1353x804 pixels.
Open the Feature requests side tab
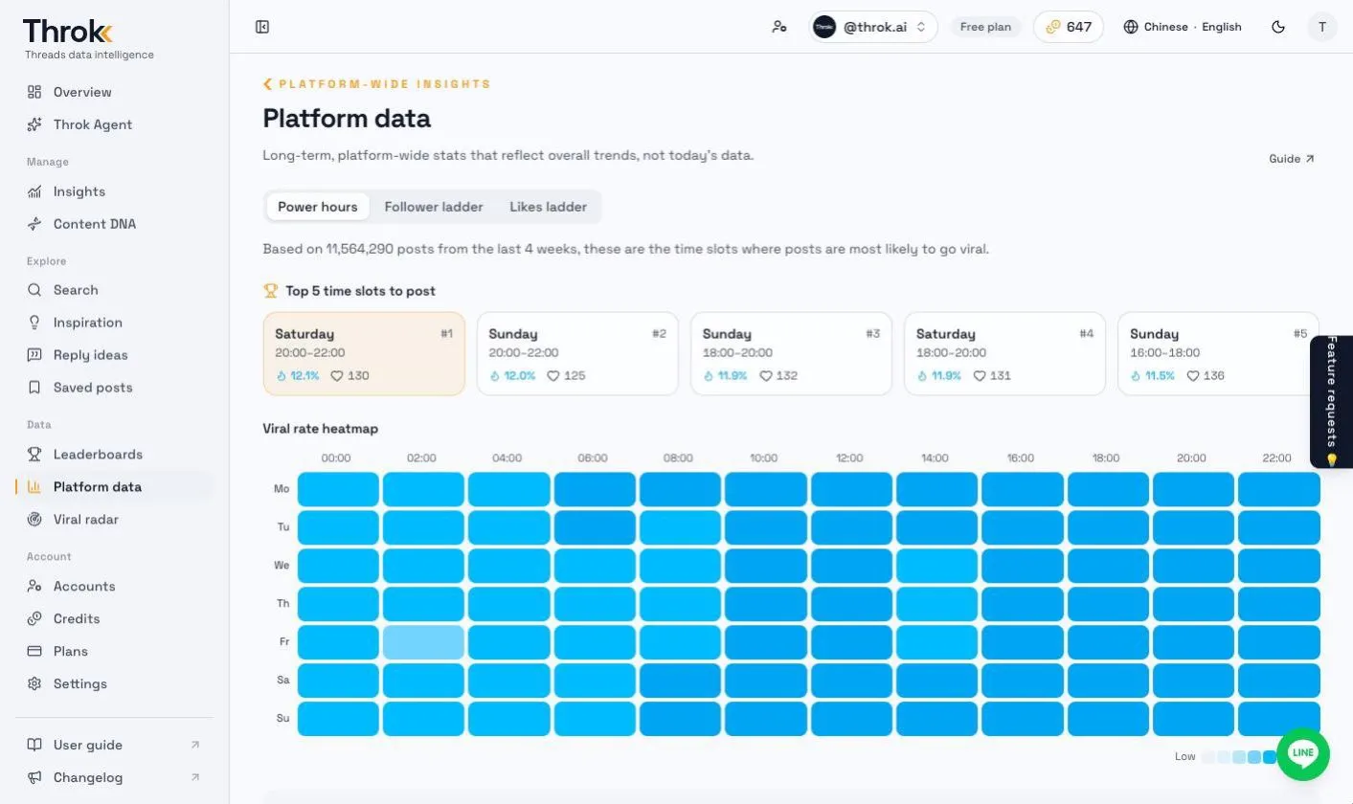(1331, 402)
